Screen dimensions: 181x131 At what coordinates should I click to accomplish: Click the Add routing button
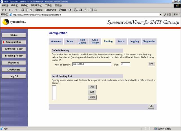(92, 87)
